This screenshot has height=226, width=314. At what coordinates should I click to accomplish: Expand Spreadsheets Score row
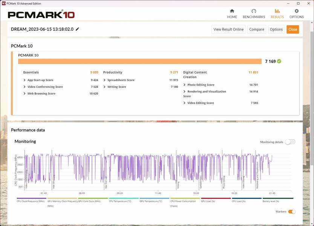104,80
